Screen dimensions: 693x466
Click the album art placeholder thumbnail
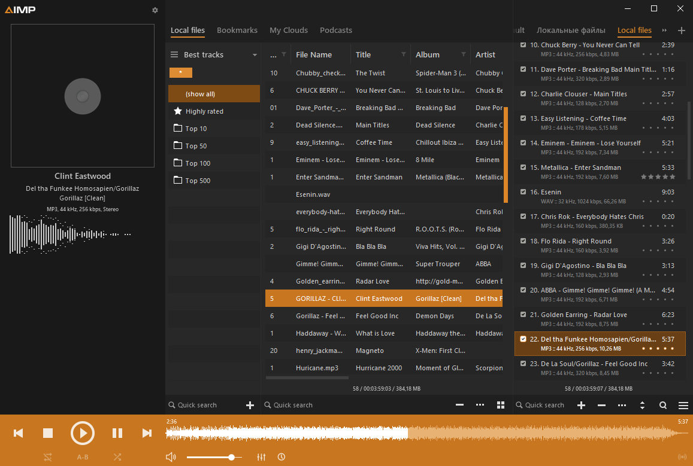(x=83, y=96)
